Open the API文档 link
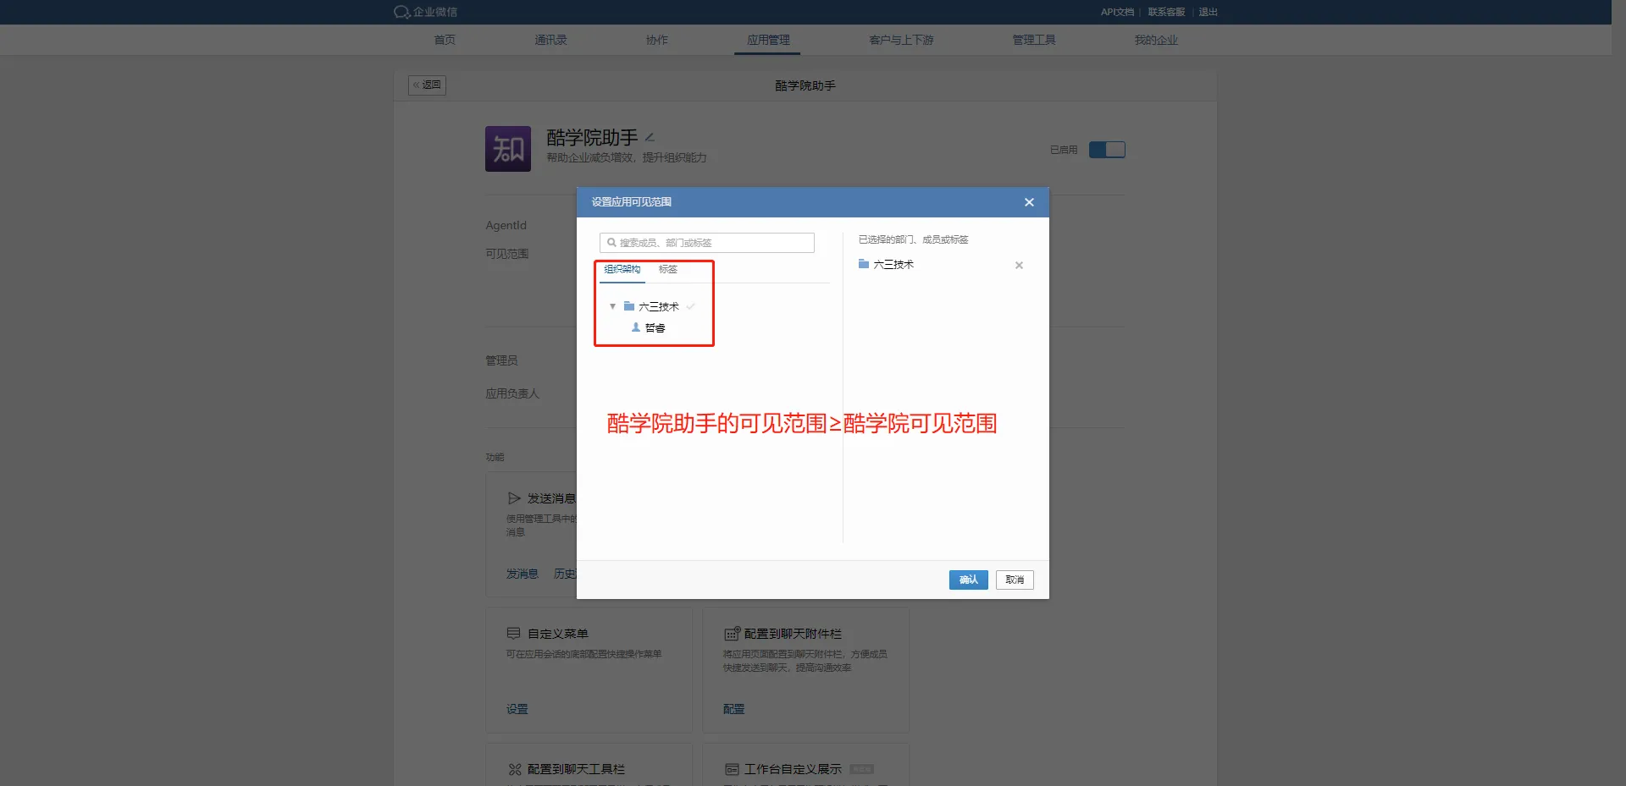The width and height of the screenshot is (1626, 786). (x=1117, y=12)
